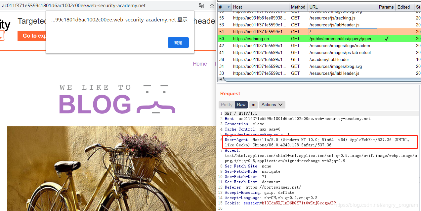Viewport: 421px width, 211px height.
Task: Click the Sec-Fetch-Mode: navigate header
Action: click(252, 171)
